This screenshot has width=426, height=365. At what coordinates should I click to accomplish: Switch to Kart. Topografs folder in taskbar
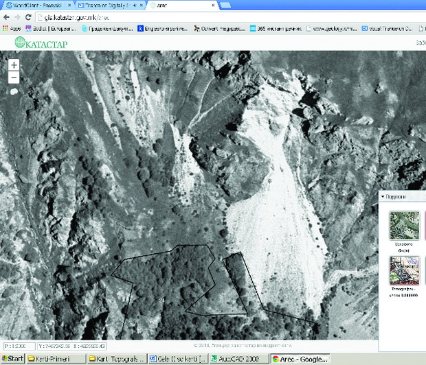[117, 359]
